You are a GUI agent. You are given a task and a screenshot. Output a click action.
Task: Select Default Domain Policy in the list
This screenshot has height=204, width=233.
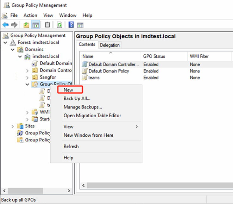tap(109, 71)
